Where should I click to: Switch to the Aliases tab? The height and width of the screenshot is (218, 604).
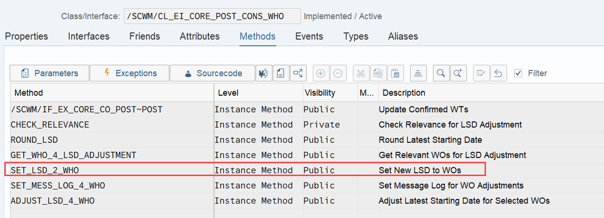point(403,36)
